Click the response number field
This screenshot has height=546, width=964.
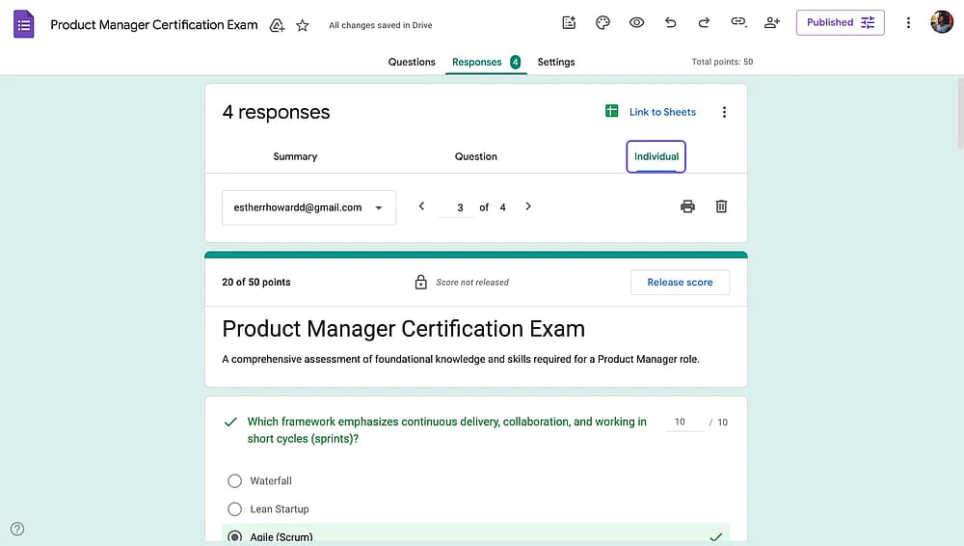point(456,208)
